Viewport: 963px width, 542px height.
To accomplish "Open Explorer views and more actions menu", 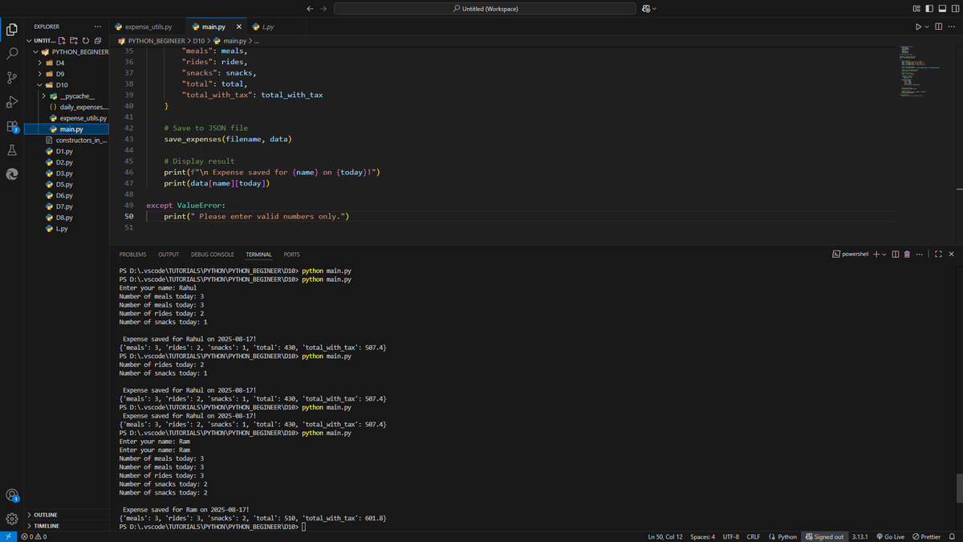I will (x=98, y=26).
